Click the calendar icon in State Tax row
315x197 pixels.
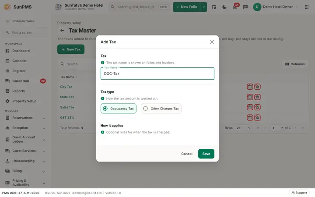[250, 97]
